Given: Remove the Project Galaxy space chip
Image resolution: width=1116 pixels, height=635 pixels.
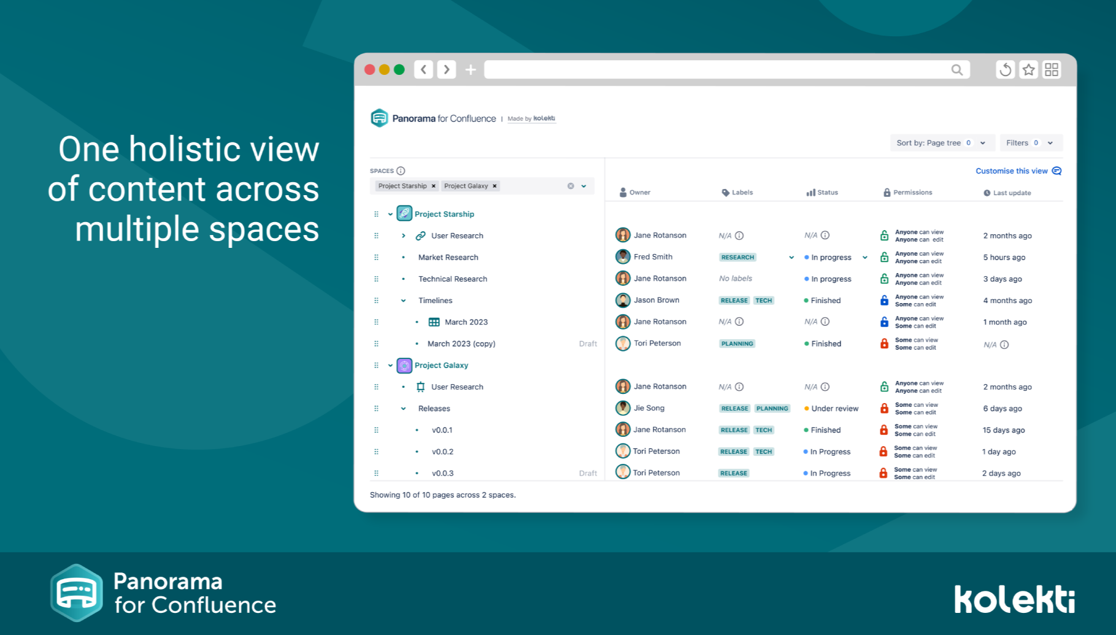Looking at the screenshot, I should (x=495, y=186).
